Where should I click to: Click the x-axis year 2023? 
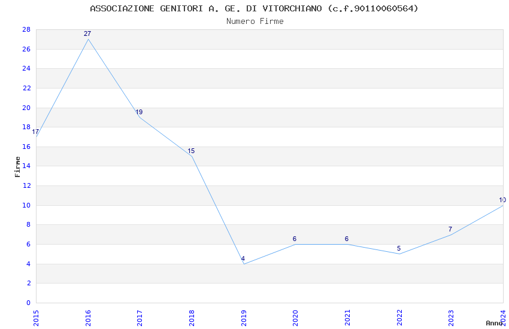pyautogui.click(x=451, y=318)
